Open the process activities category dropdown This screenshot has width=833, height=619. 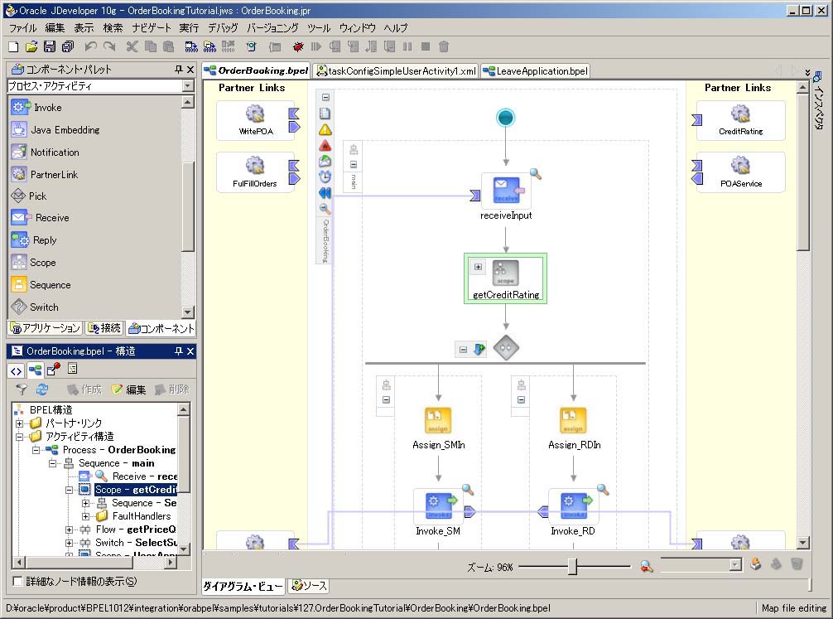tap(188, 85)
